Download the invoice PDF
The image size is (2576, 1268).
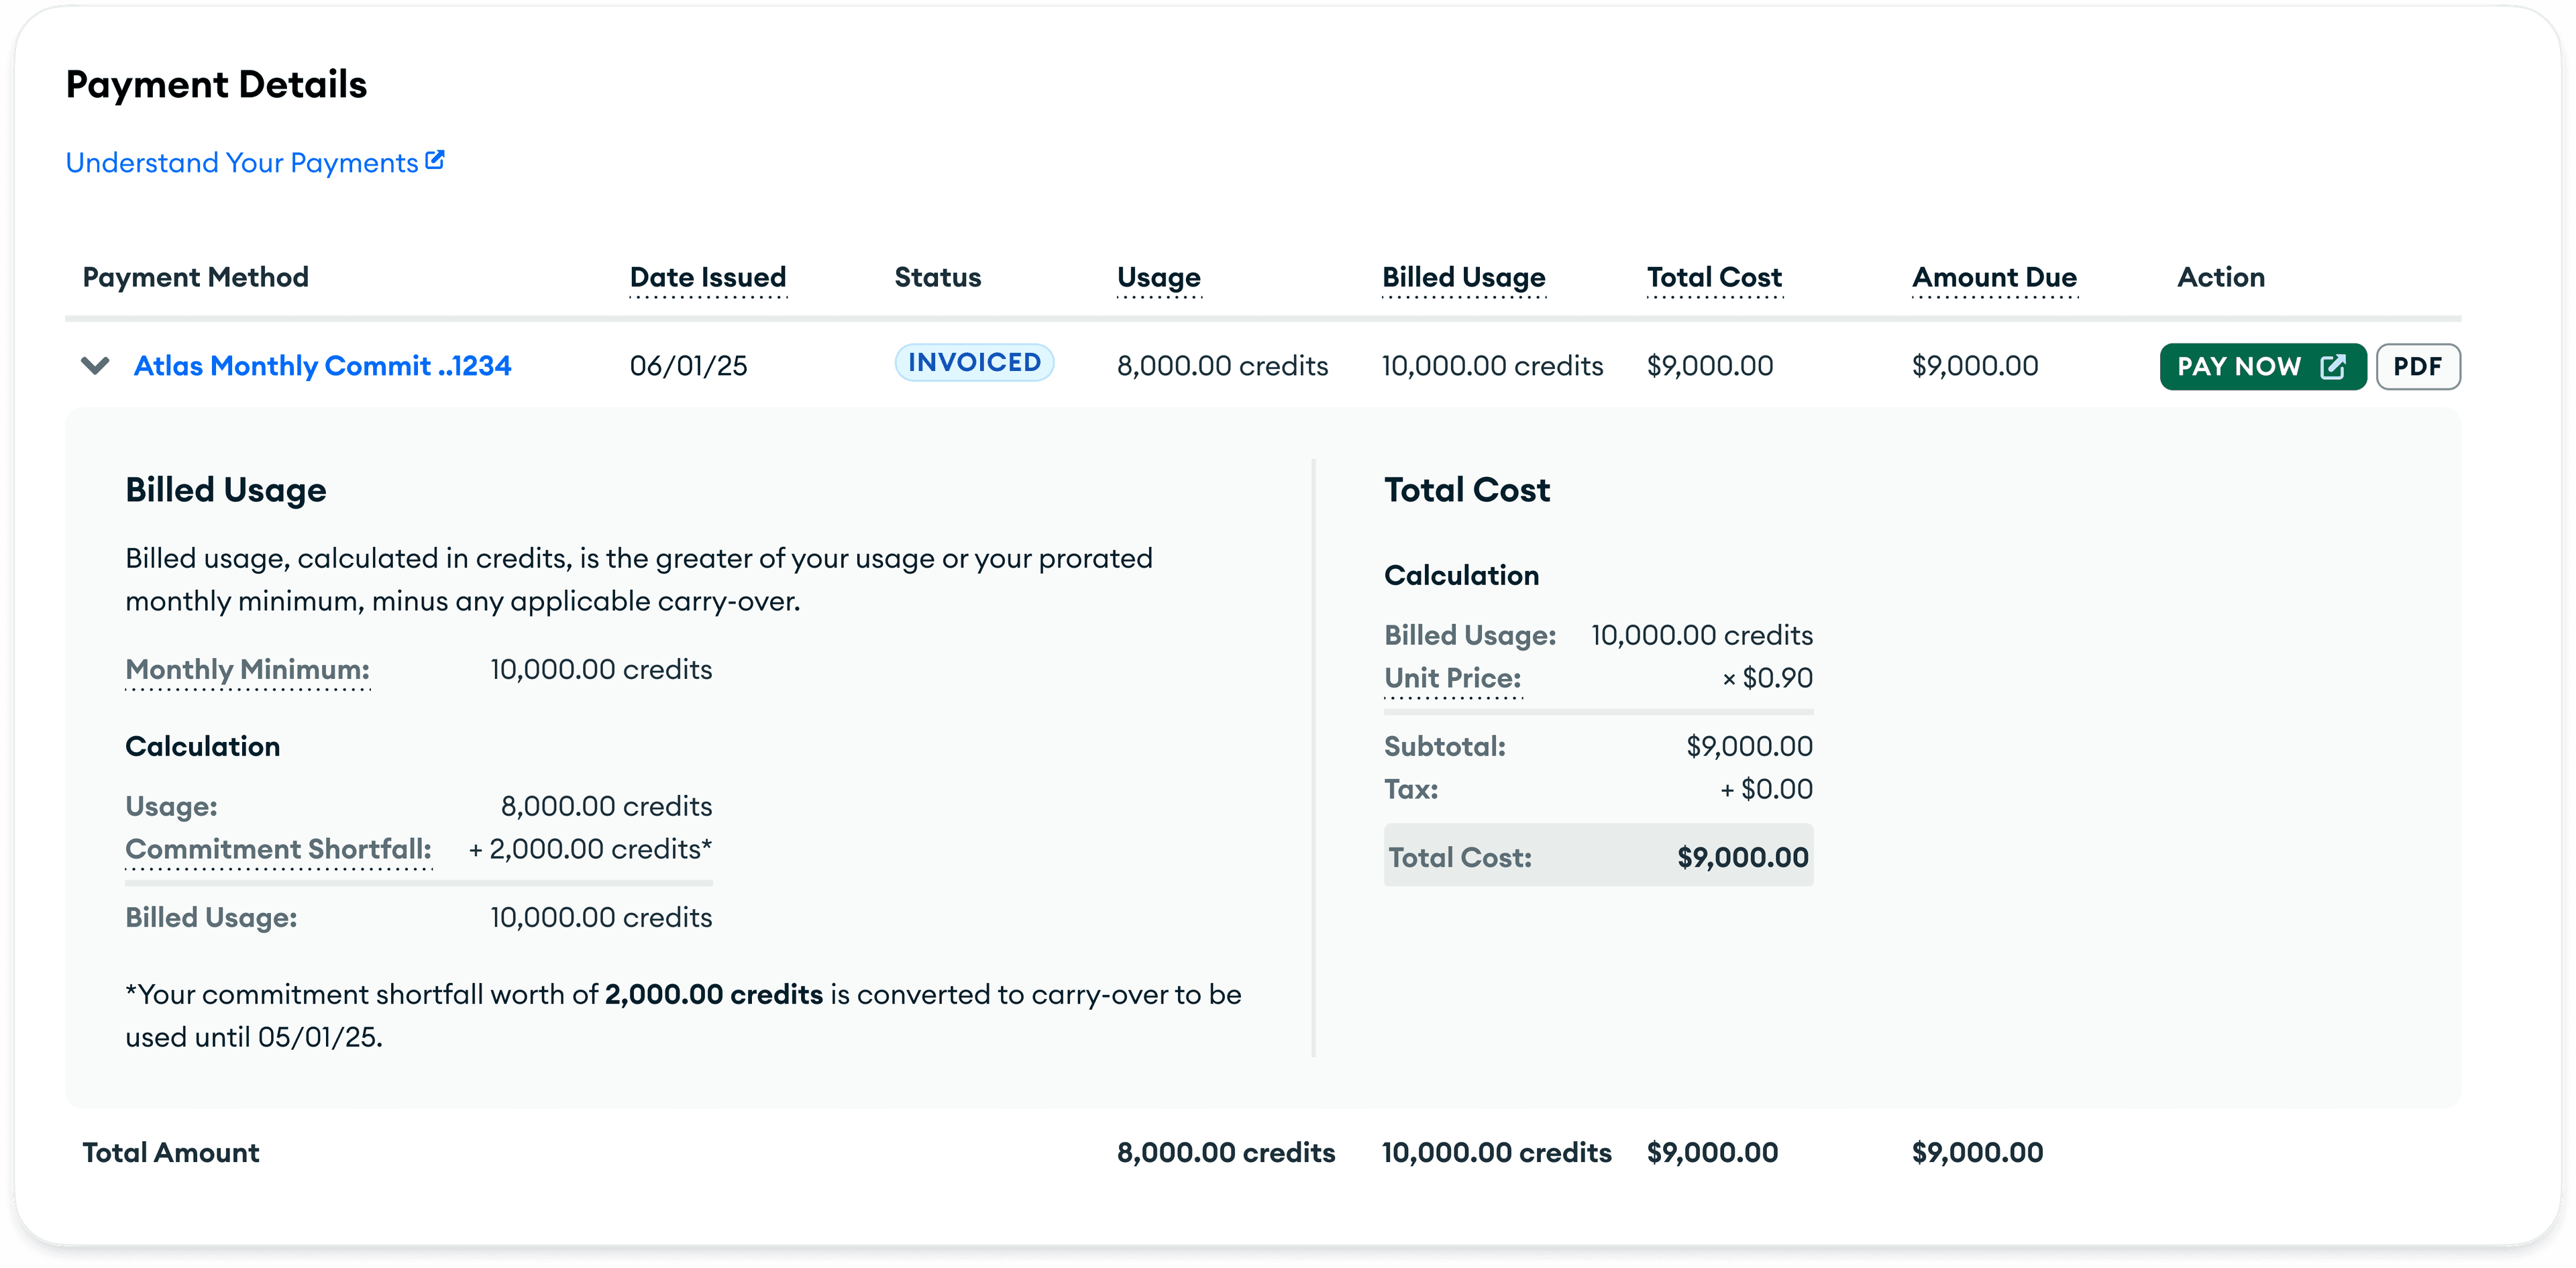pyautogui.click(x=2419, y=366)
